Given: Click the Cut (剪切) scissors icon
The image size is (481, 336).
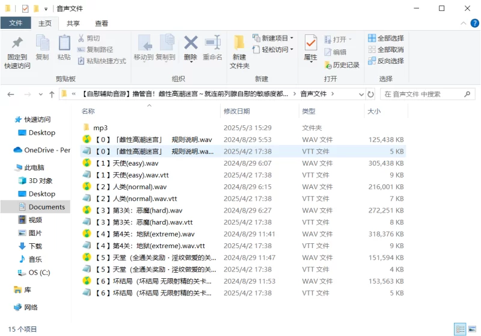Looking at the screenshot, I should (x=82, y=39).
